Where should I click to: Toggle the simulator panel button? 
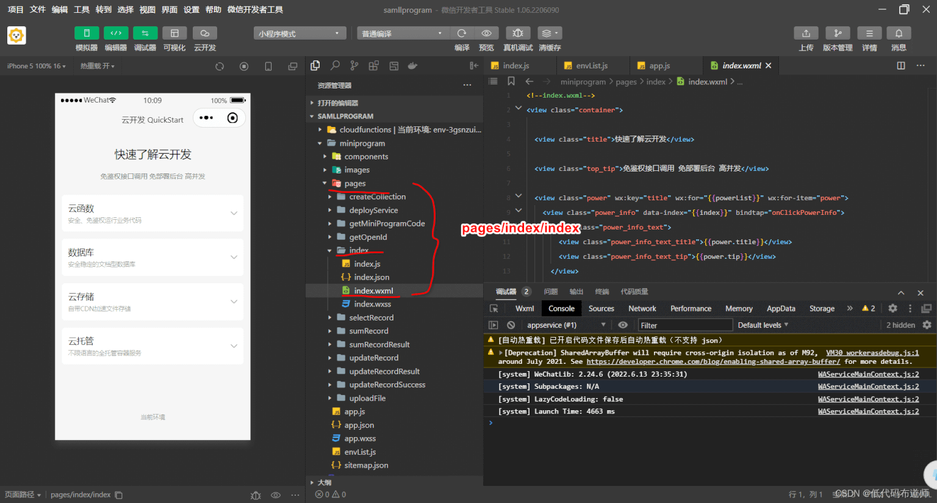point(87,33)
